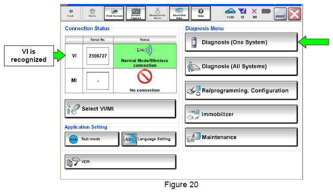Click the VI row label
The height and width of the screenshot is (193, 333).
(x=74, y=56)
